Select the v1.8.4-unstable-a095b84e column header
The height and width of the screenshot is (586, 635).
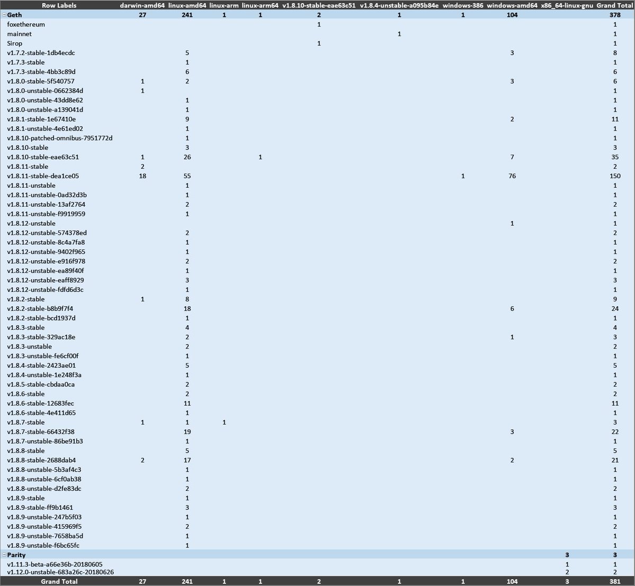400,5
